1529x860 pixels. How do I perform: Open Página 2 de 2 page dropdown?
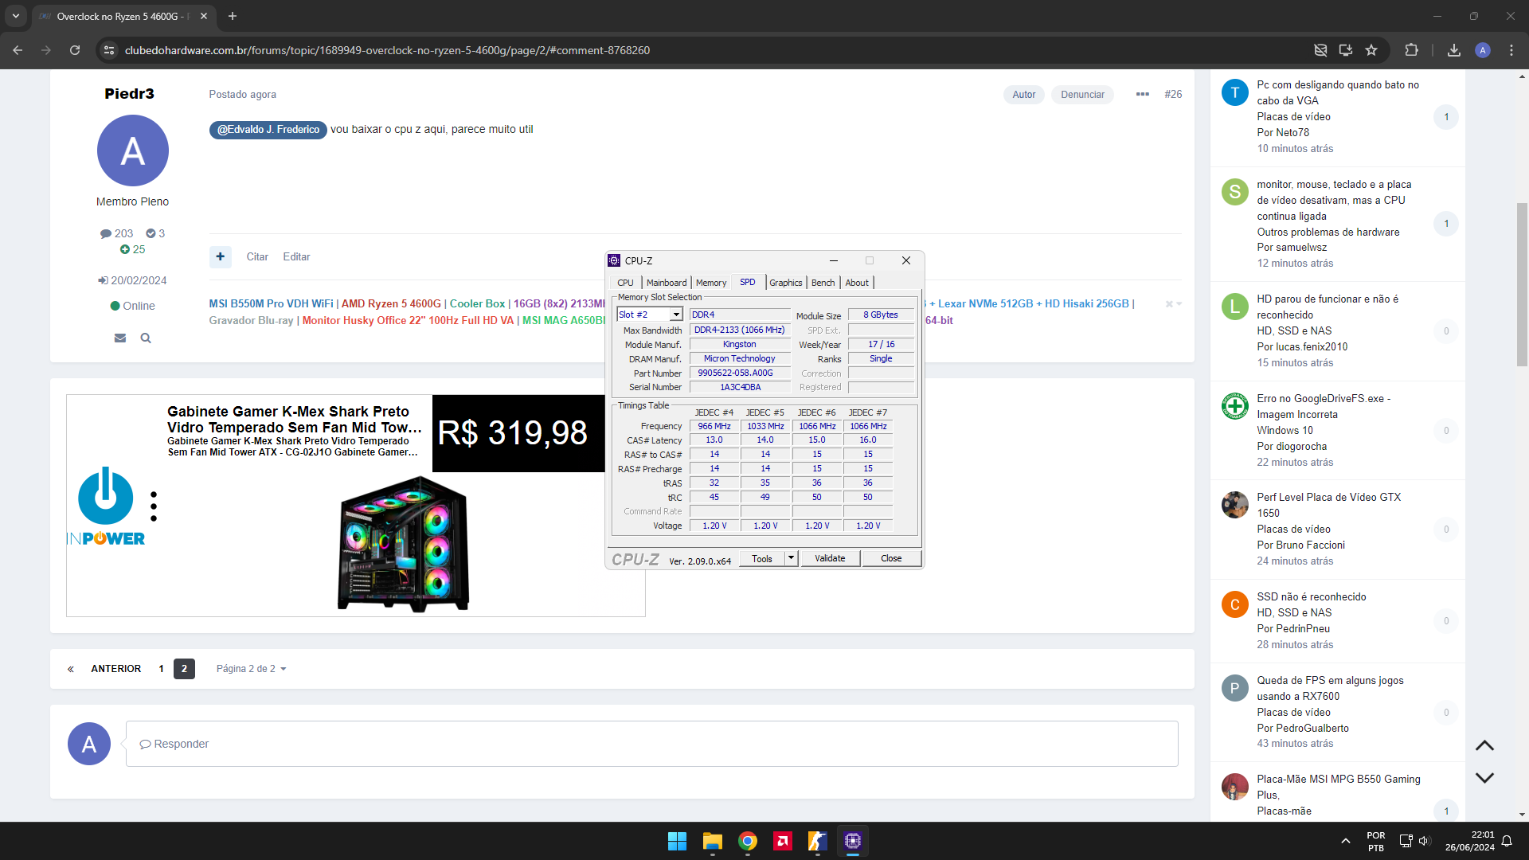coord(251,669)
